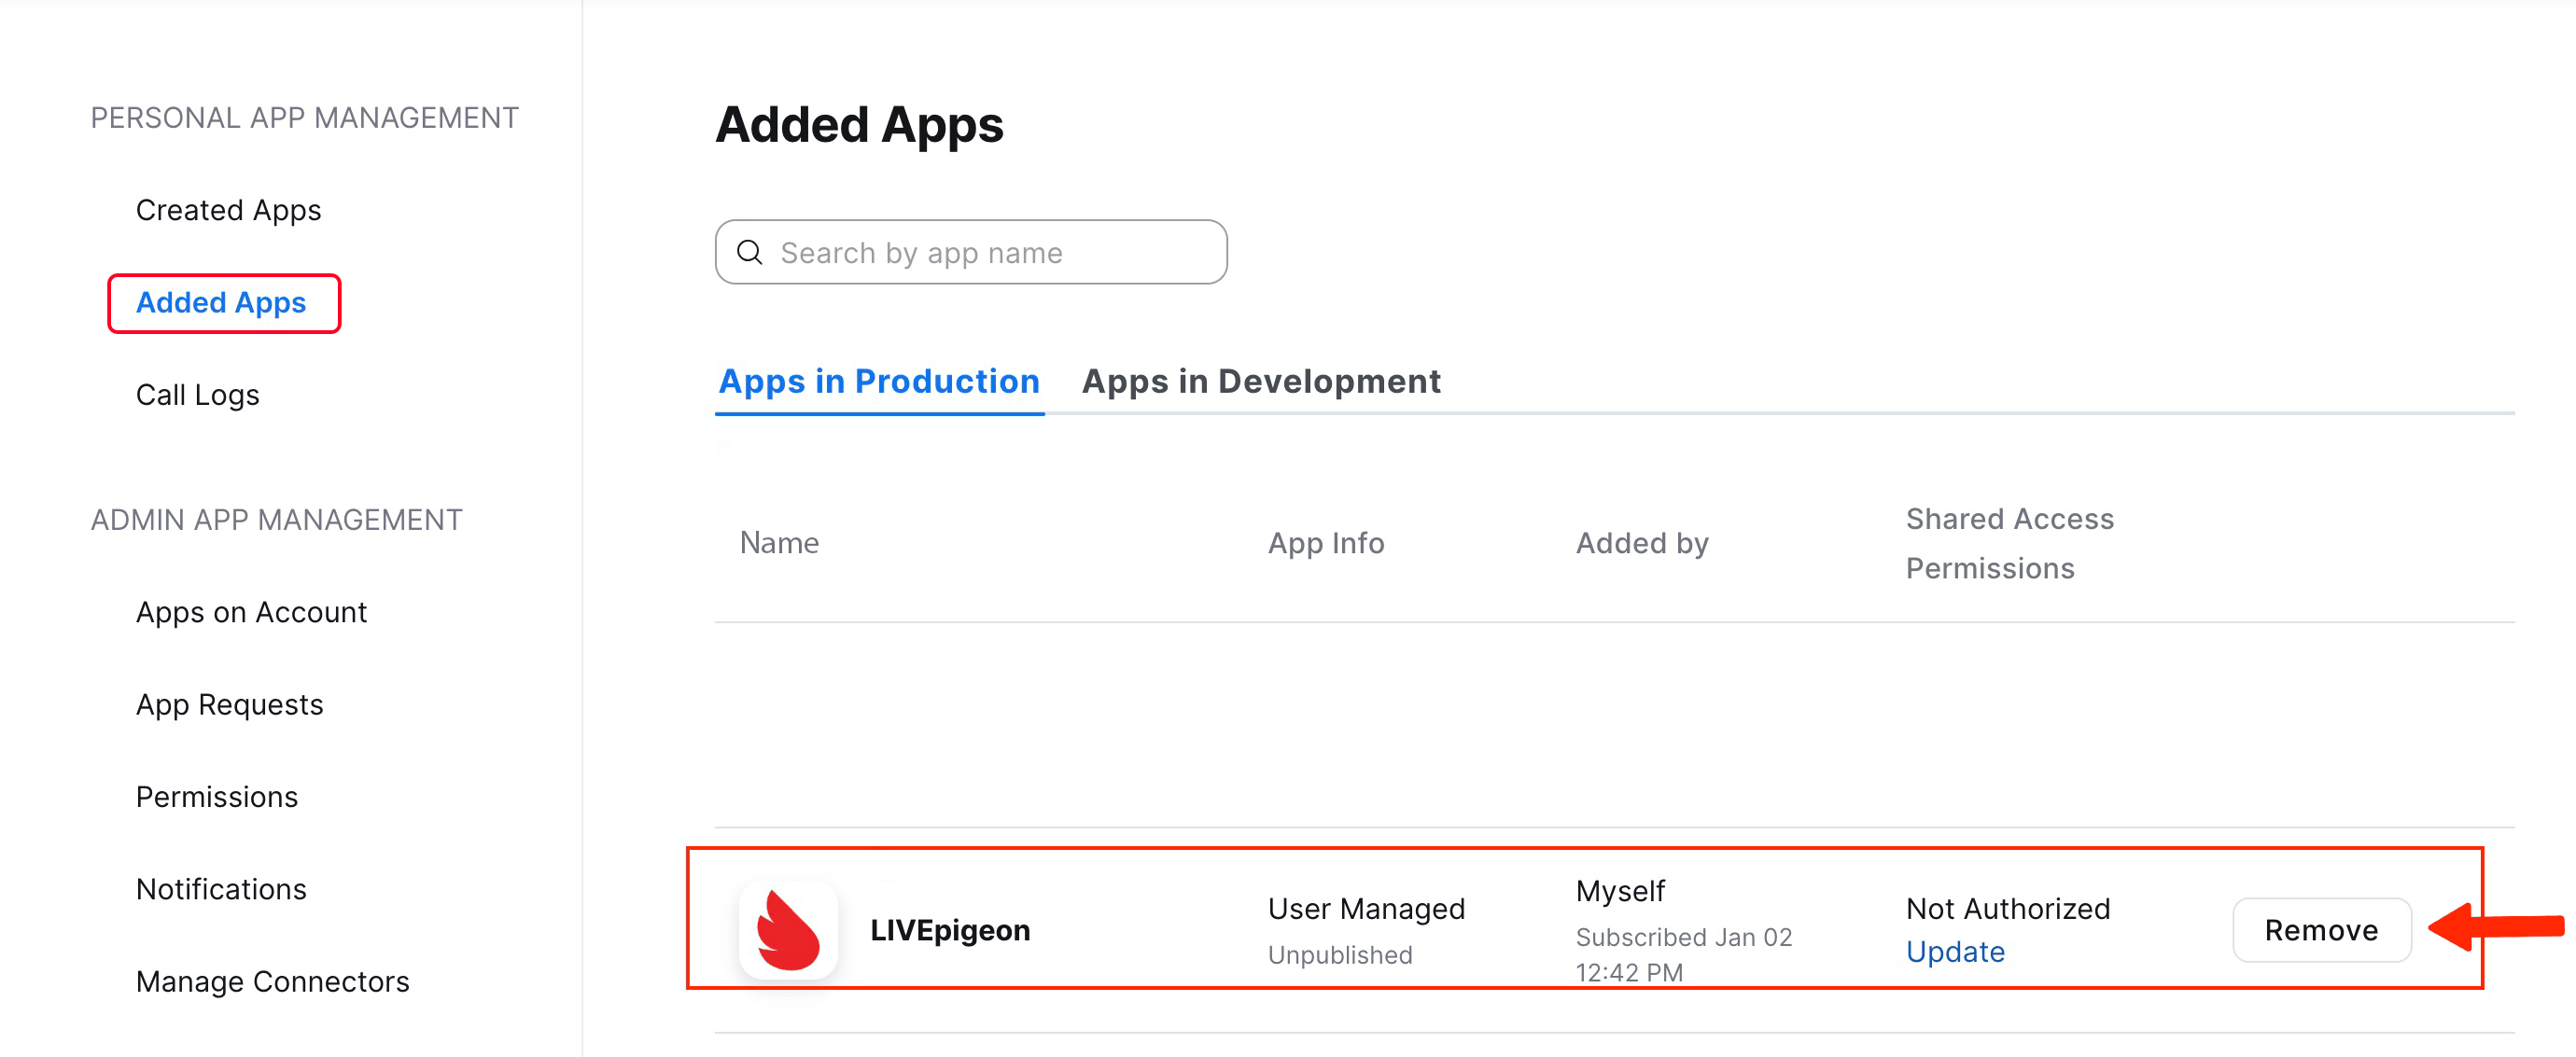Click the Update permissions link
2576x1057 pixels.
pos(1954,951)
